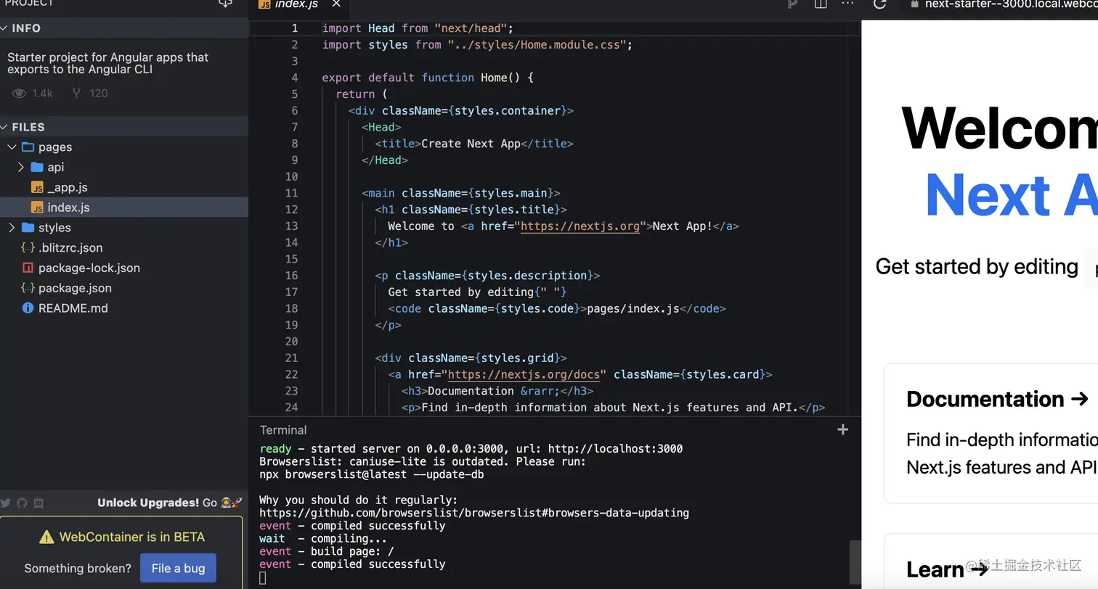The height and width of the screenshot is (589, 1098).
Task: Click the 'WebContainer is in BETA' text
Action: click(131, 537)
